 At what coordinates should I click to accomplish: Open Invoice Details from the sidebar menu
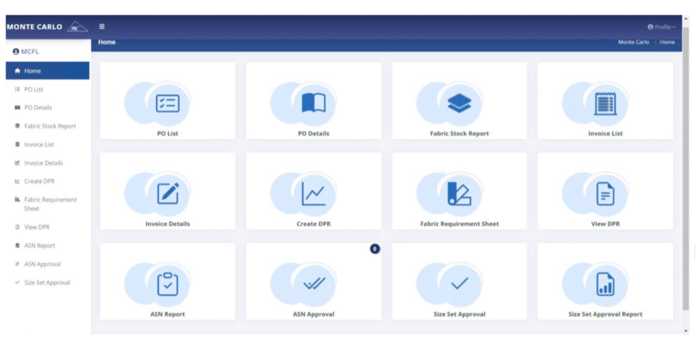click(43, 163)
